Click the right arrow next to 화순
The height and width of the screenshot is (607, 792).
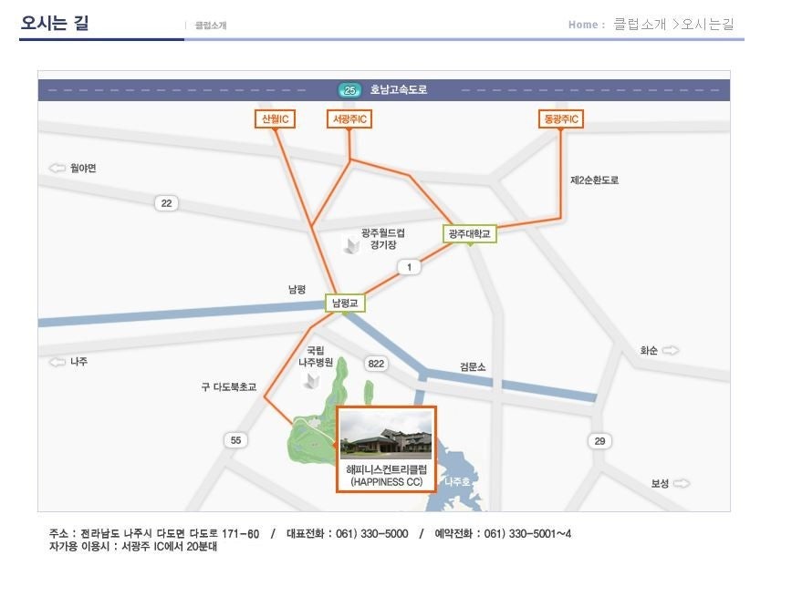pos(671,350)
